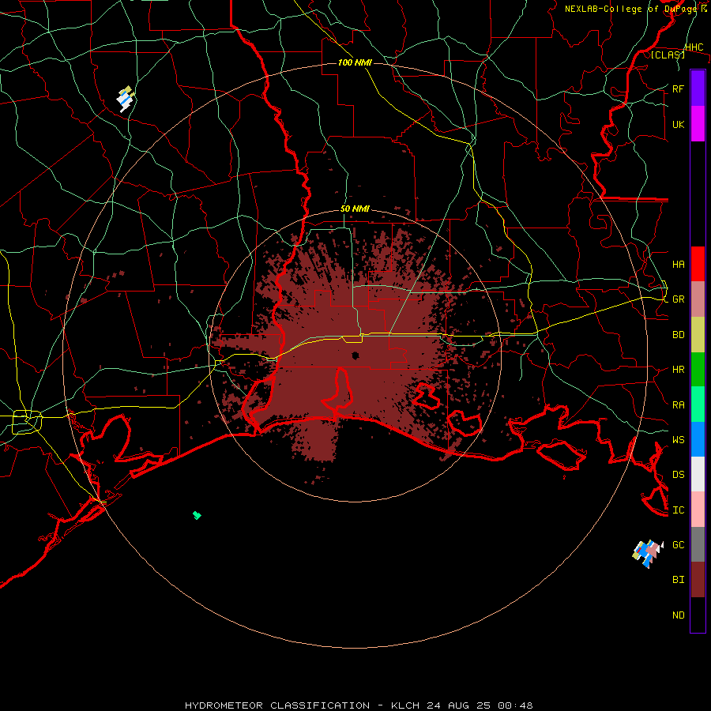This screenshot has height=711, width=711.
Task: Click the DS legend label
Action: [x=678, y=474]
